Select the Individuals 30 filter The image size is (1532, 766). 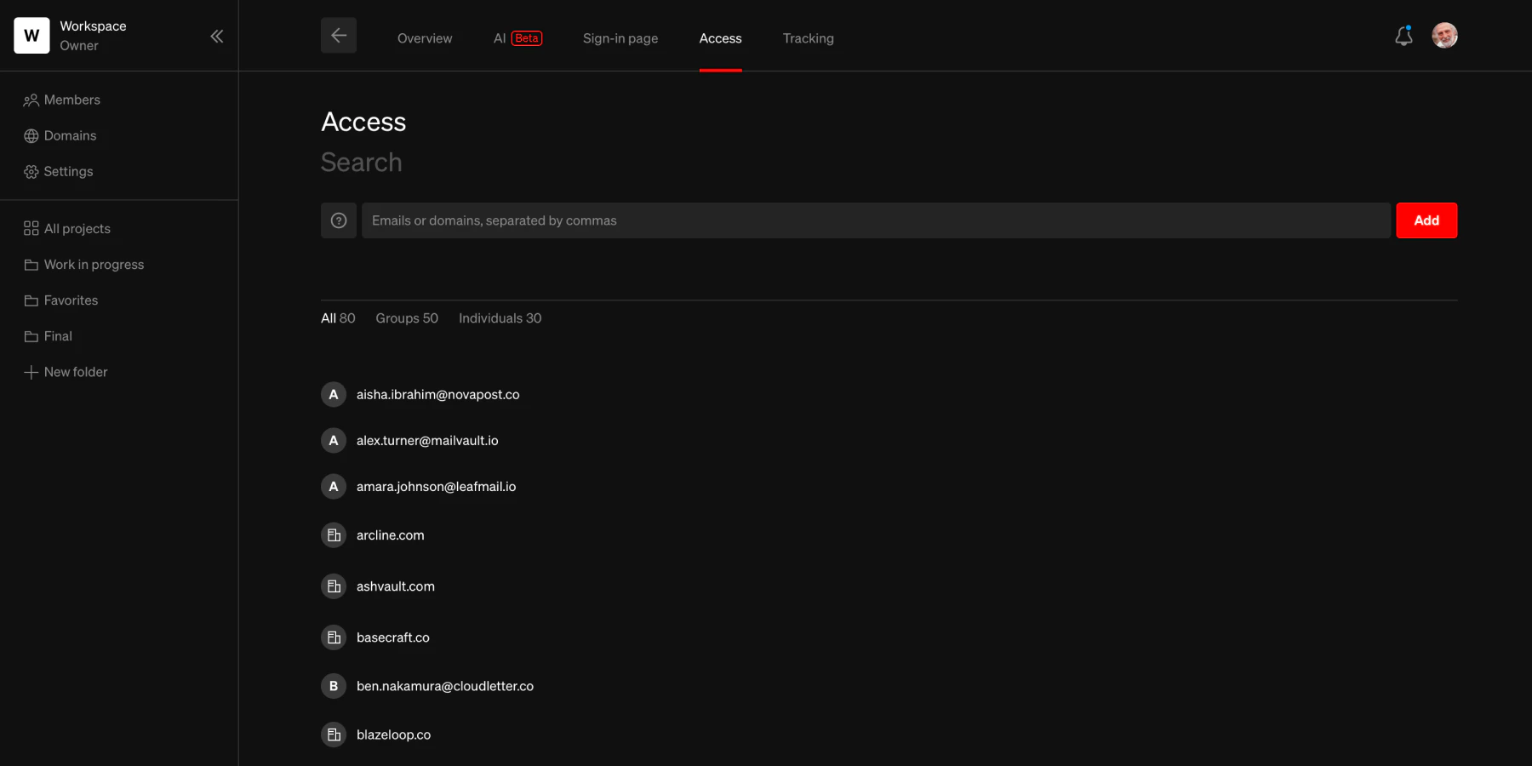500,317
